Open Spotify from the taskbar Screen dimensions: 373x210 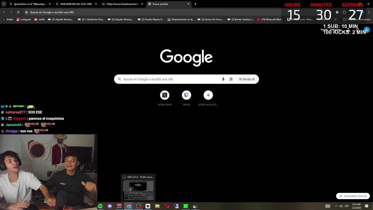pyautogui.click(x=100, y=206)
